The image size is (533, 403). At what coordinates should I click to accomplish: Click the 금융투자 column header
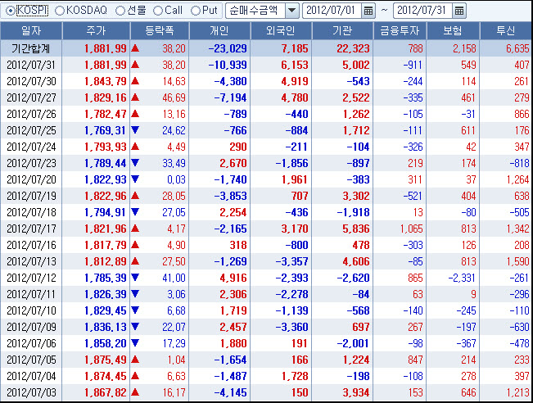click(400, 31)
